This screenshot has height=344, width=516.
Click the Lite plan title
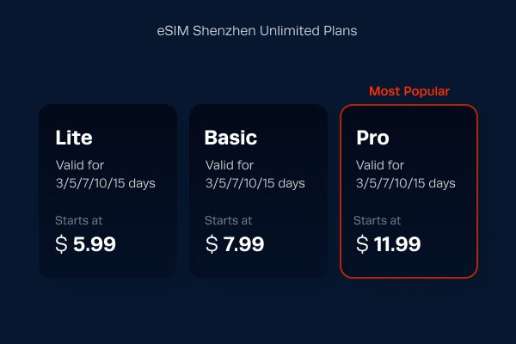[74, 138]
